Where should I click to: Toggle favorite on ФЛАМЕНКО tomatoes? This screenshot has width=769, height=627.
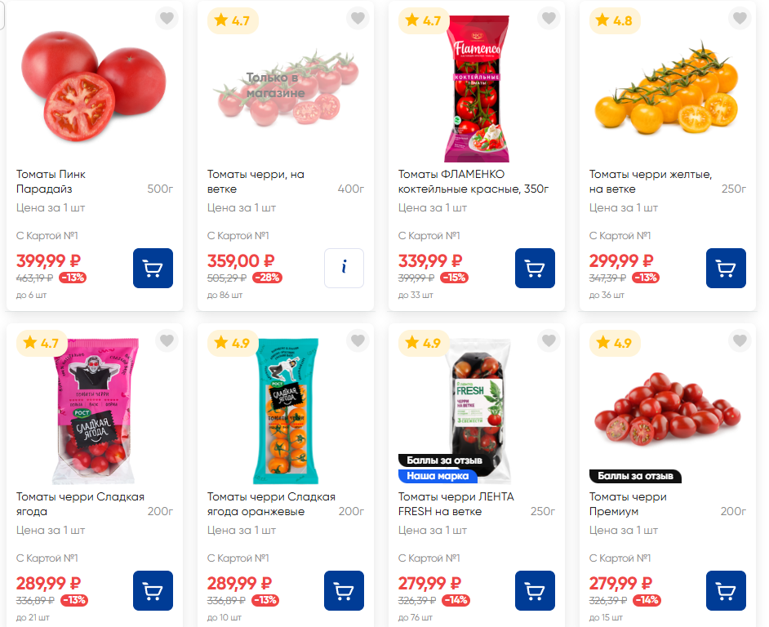[x=549, y=18]
